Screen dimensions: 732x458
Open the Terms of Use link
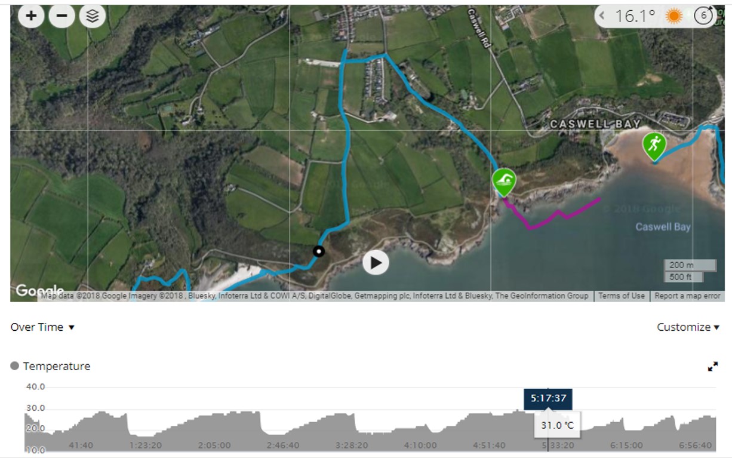point(622,296)
